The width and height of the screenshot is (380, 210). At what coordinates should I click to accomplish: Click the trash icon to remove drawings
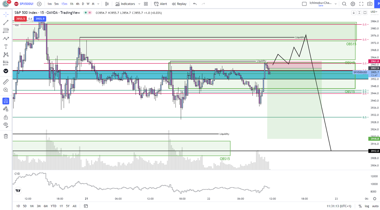(x=6, y=136)
